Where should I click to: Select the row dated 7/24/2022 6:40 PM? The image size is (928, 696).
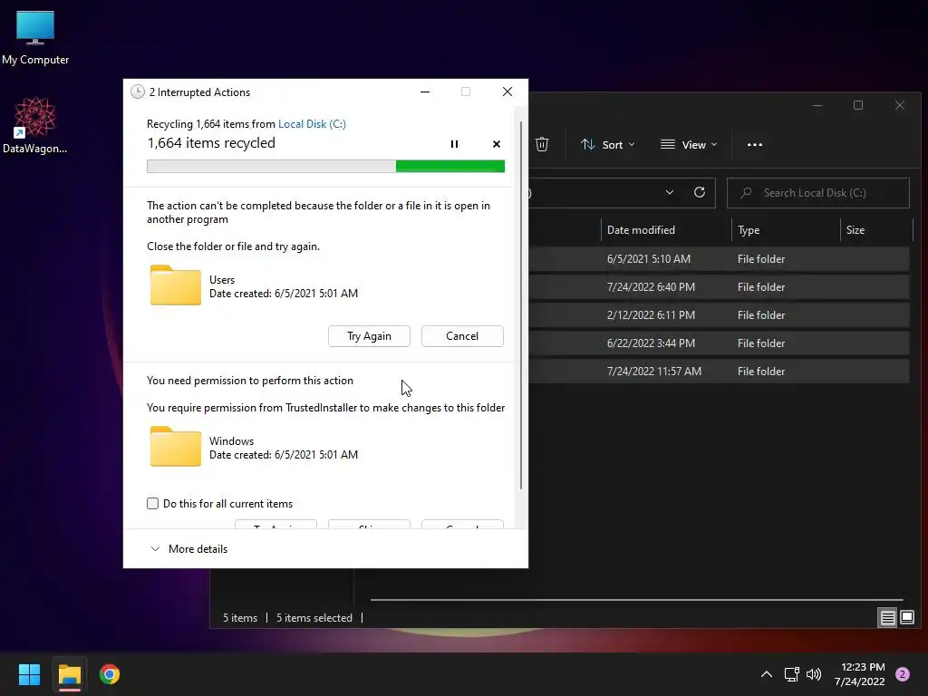click(x=719, y=287)
